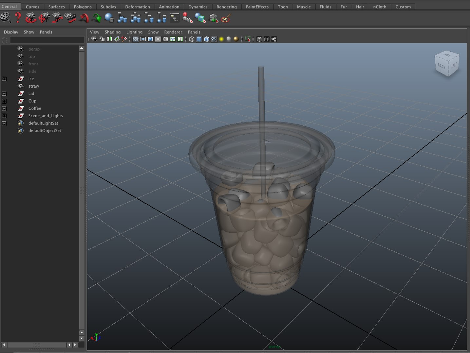Toggle smooth shade all blue cube
The image size is (470, 353).
coord(199,39)
